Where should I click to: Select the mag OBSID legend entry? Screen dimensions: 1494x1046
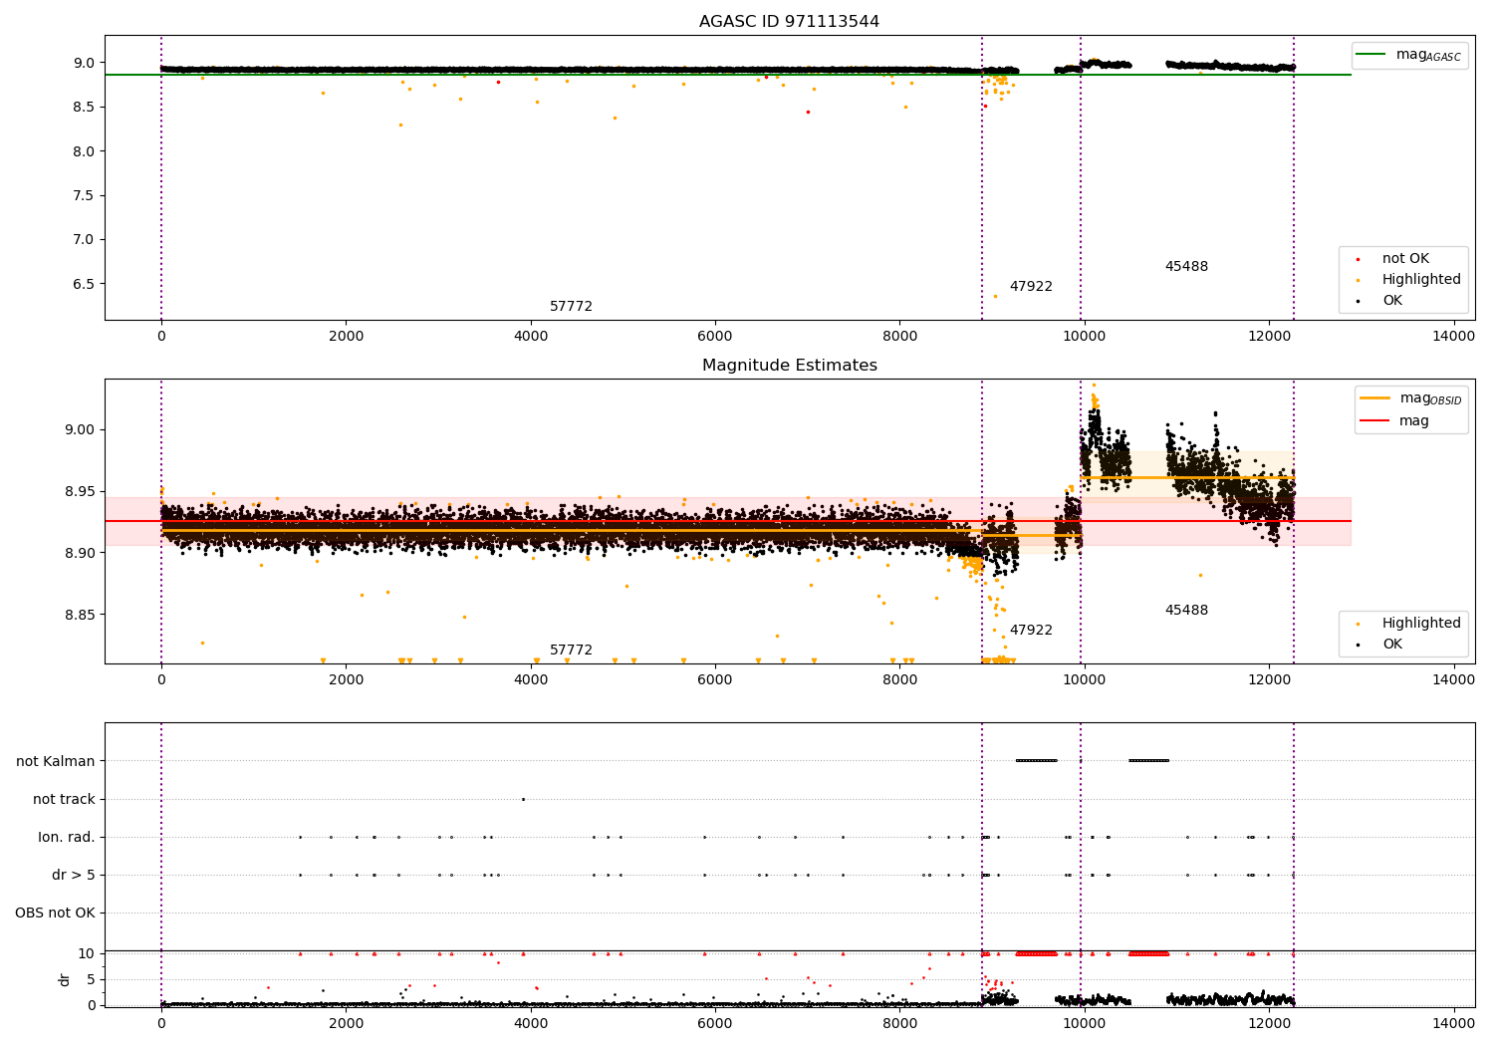pos(1410,398)
